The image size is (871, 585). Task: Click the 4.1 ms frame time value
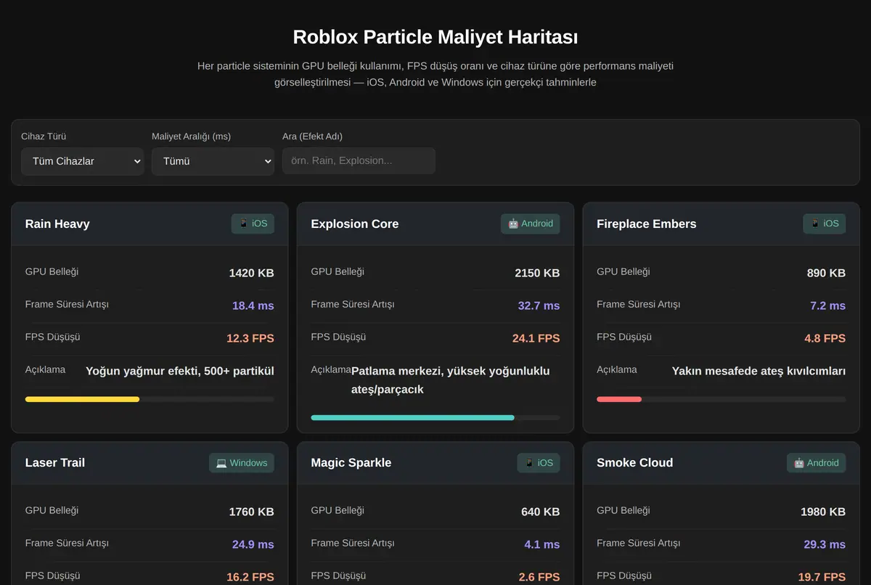tap(542, 544)
